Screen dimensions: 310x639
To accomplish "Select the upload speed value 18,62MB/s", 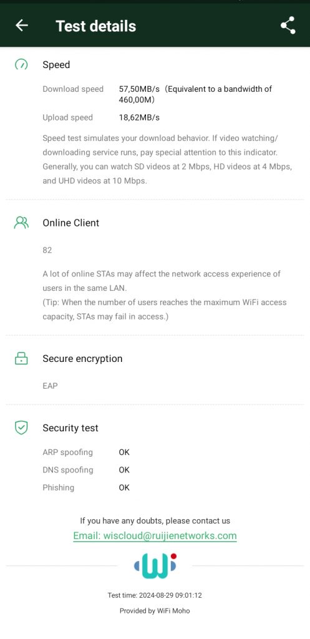I will click(x=139, y=117).
